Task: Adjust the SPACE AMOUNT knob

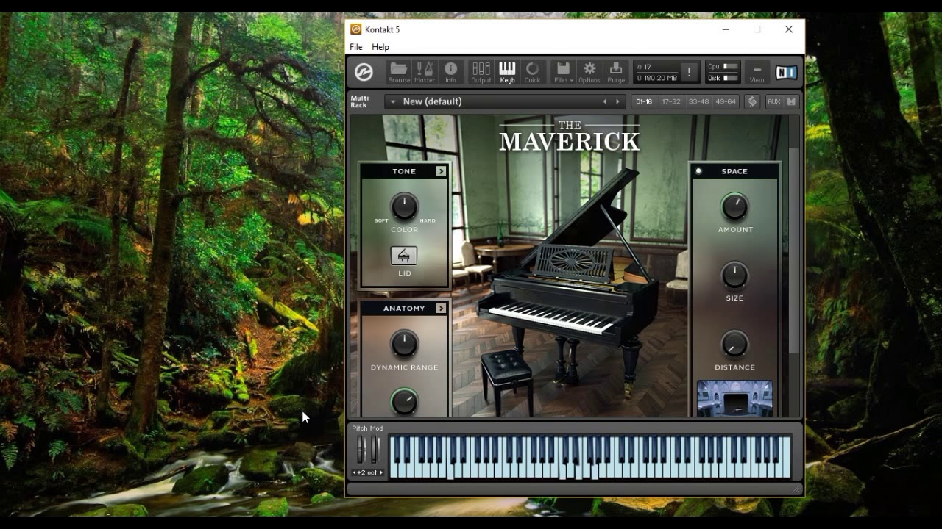Action: [734, 207]
